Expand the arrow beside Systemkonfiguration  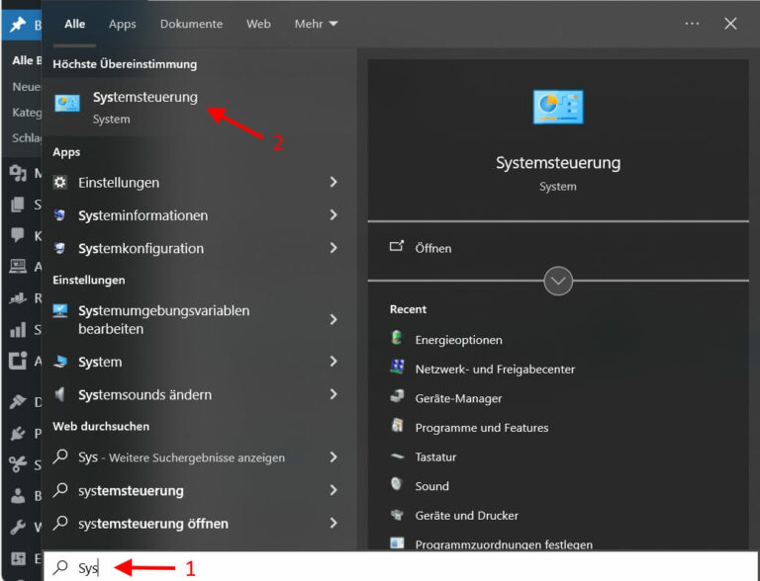[x=333, y=248]
